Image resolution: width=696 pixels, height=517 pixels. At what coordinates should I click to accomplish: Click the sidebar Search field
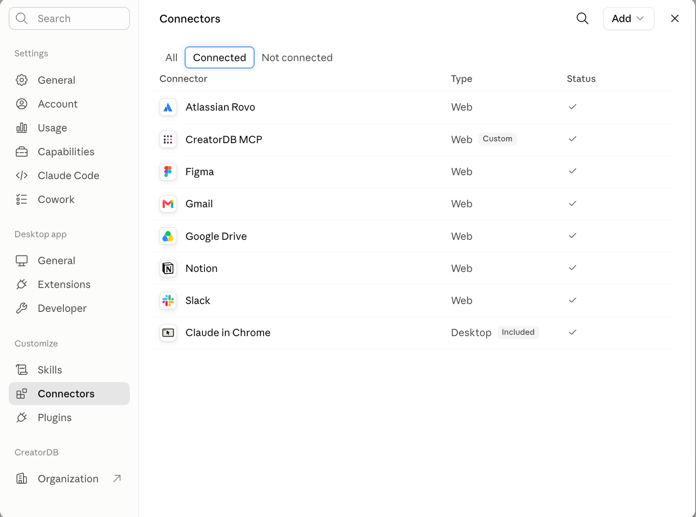pos(70,18)
